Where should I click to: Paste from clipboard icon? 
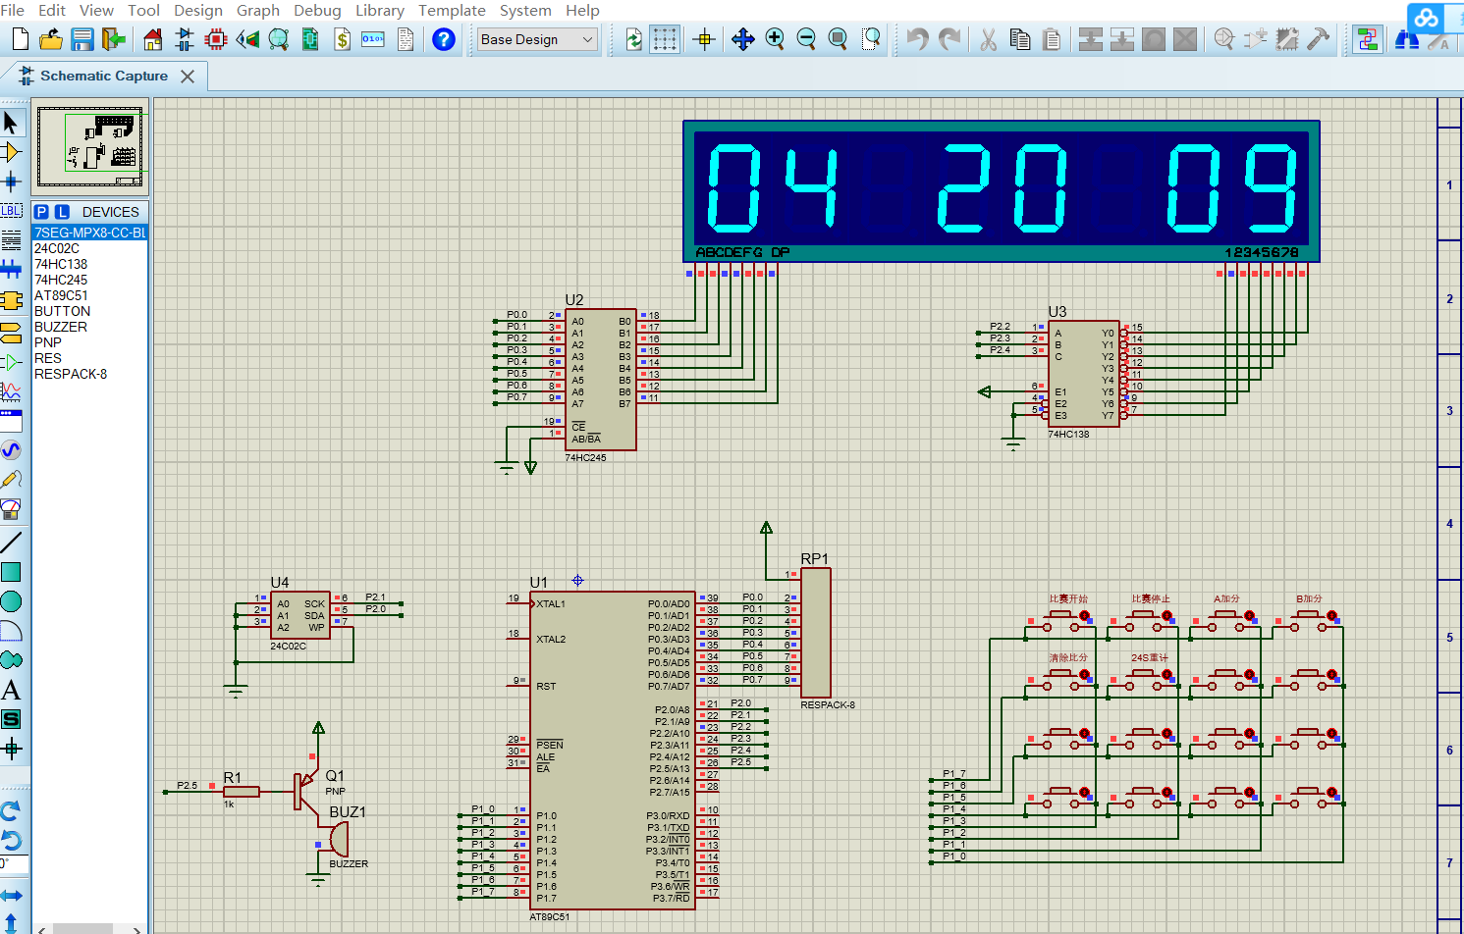click(1052, 39)
